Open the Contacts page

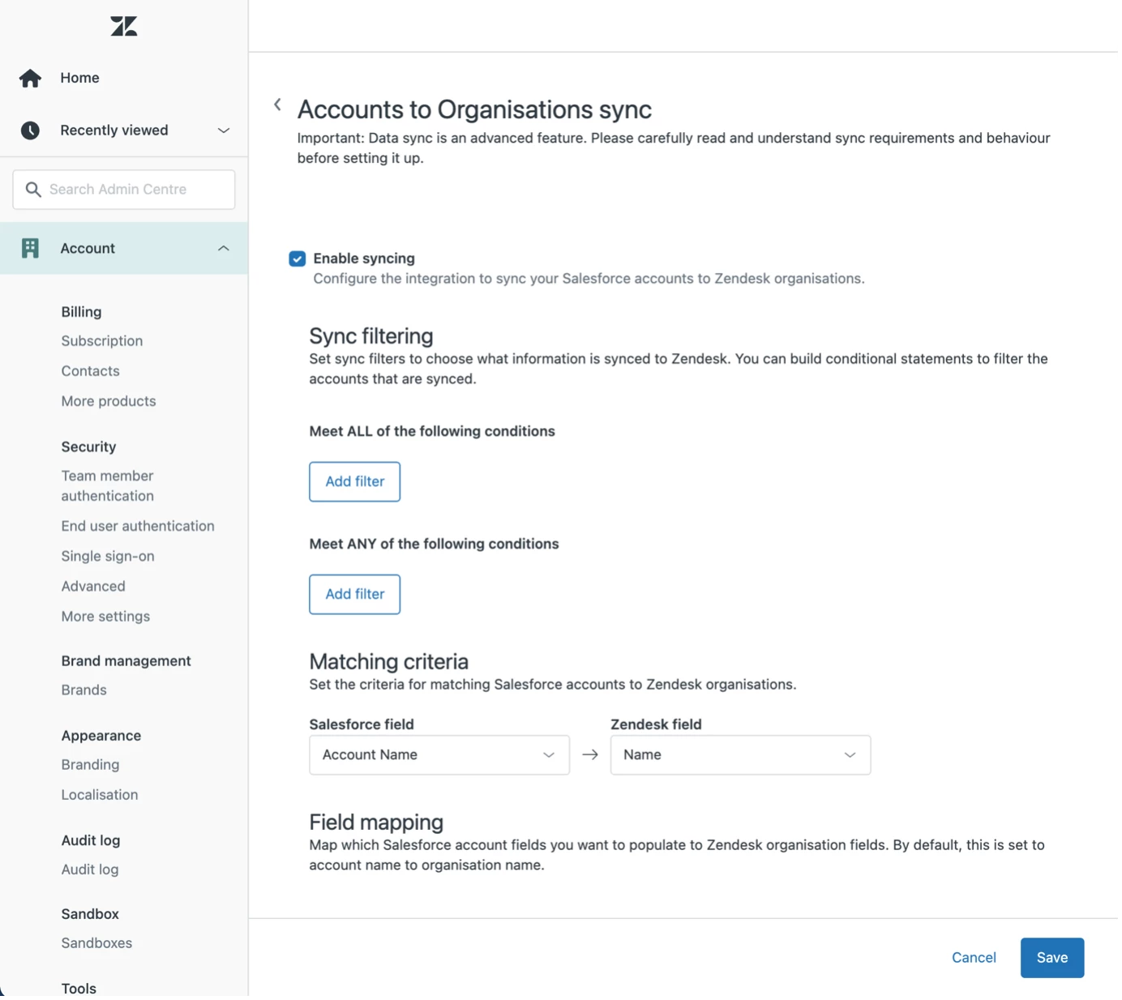tap(91, 371)
